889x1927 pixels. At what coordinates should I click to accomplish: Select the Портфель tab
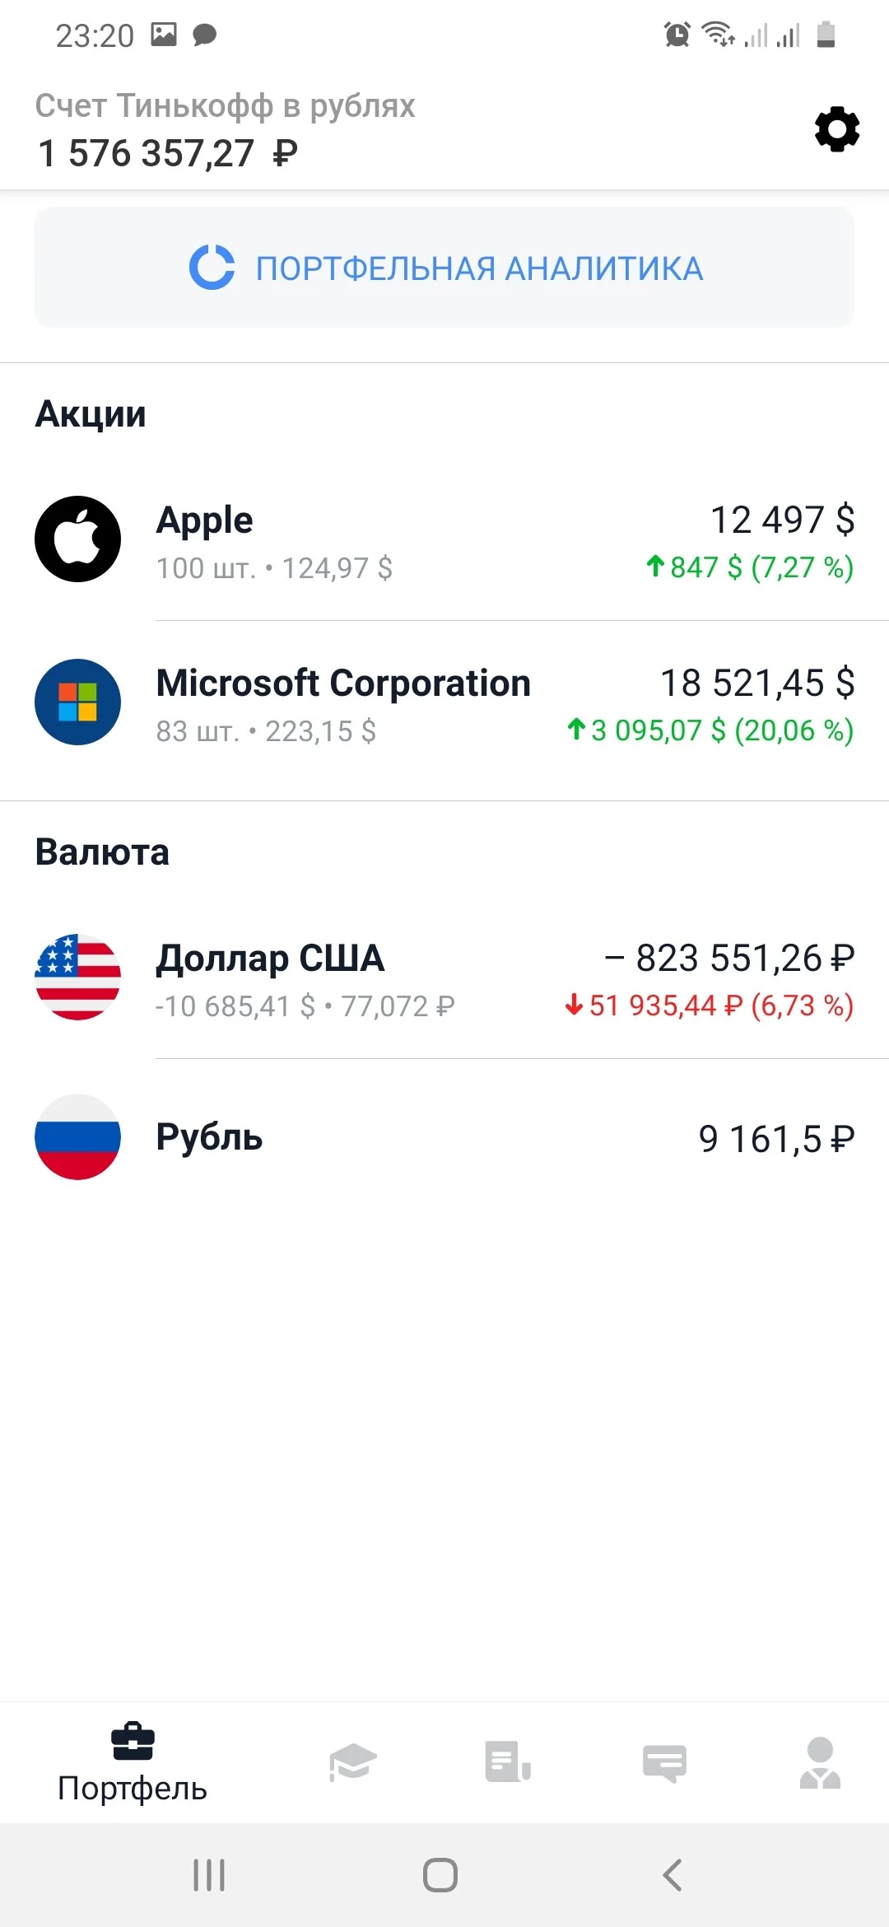[x=133, y=1762]
